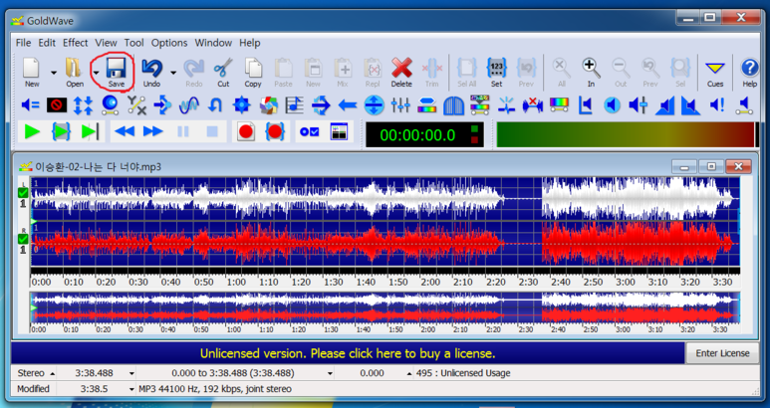Image resolution: width=770 pixels, height=408 pixels.
Task: Open the selection range 0.000 to 3:38.488 dropdown
Action: click(x=330, y=374)
